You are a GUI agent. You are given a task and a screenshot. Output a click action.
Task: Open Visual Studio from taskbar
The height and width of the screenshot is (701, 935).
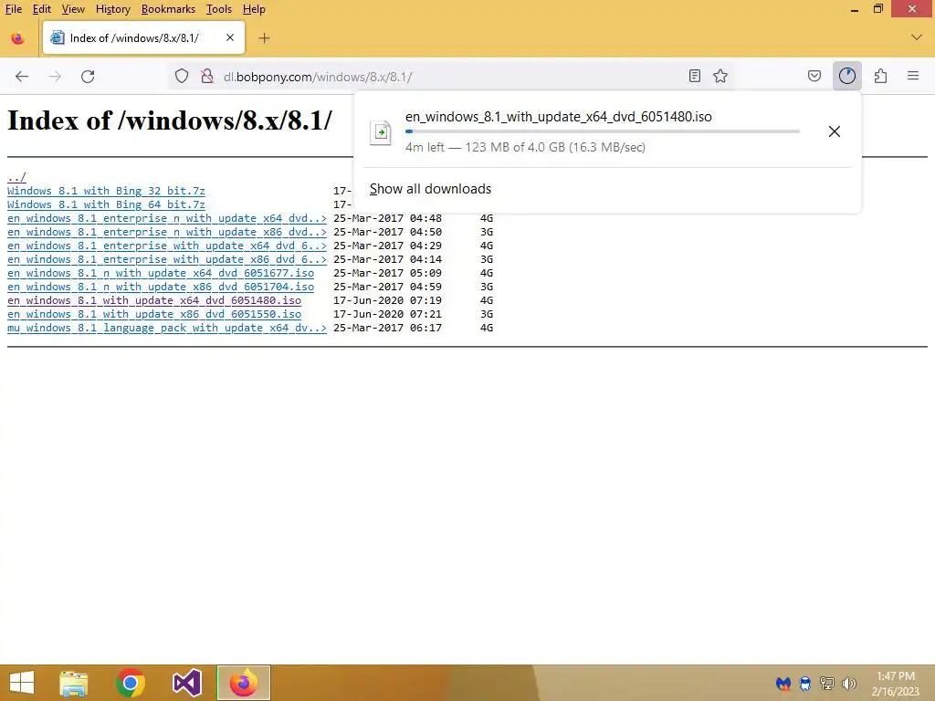click(x=186, y=683)
